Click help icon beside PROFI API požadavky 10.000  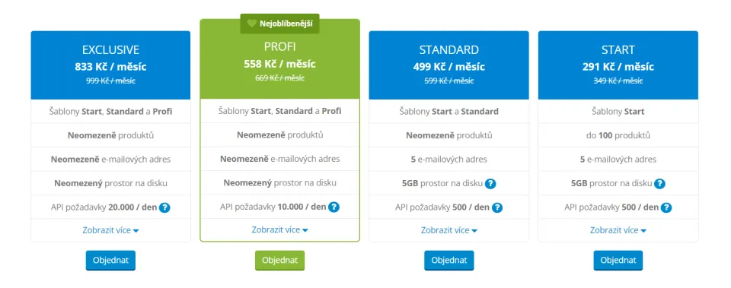pos(334,207)
